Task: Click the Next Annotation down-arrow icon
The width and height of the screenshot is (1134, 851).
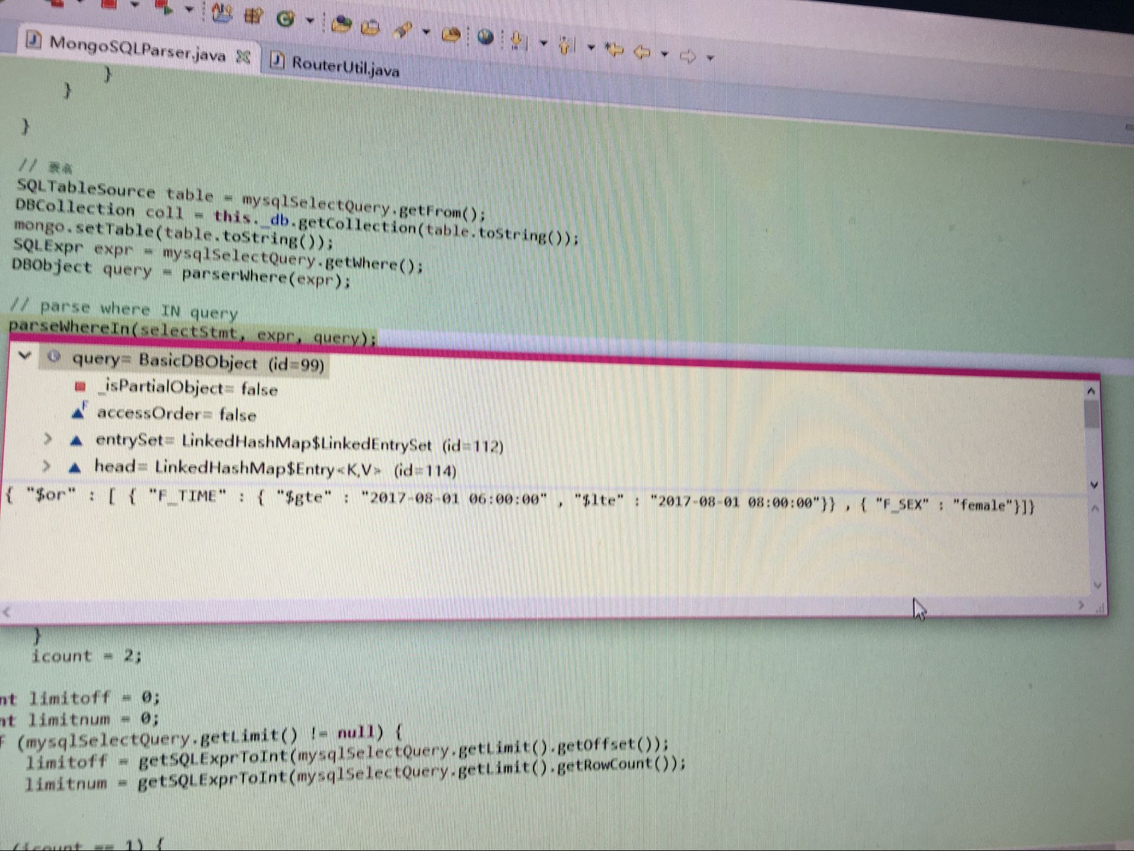Action: [x=517, y=40]
